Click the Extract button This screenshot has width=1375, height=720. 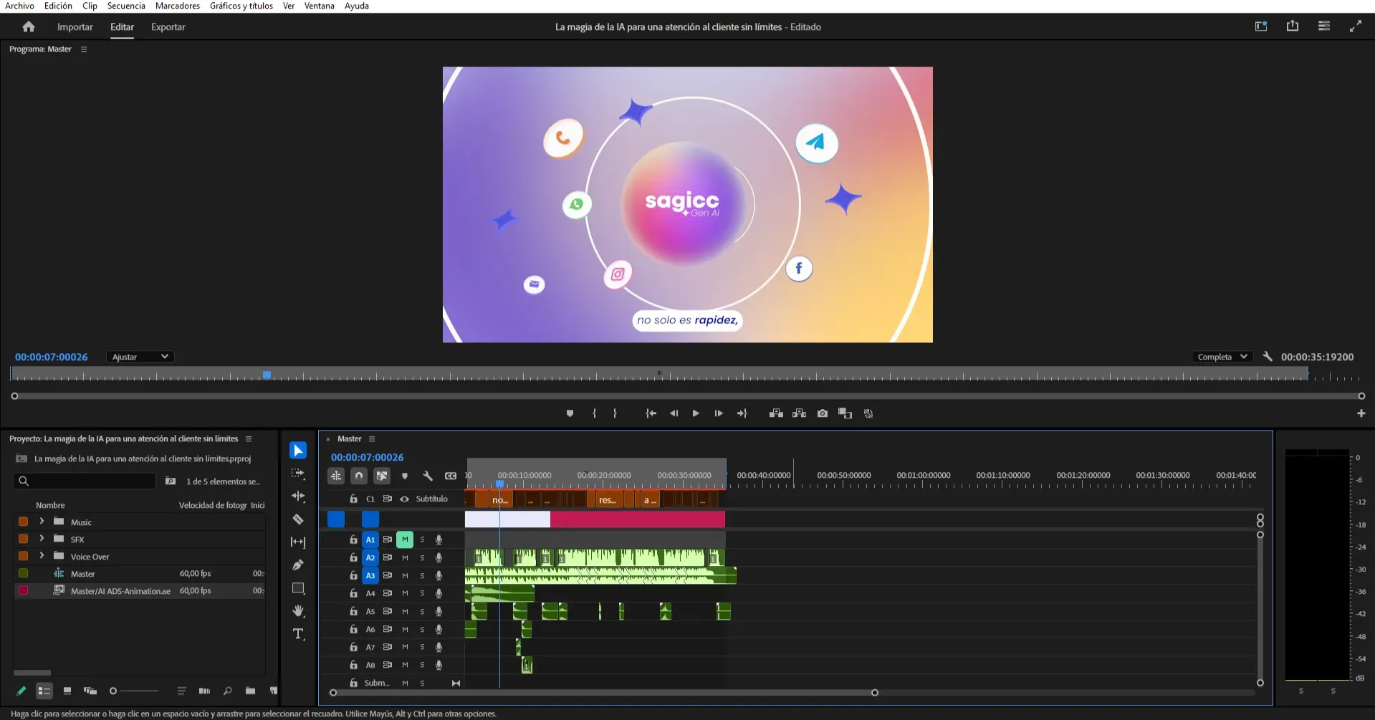[799, 413]
